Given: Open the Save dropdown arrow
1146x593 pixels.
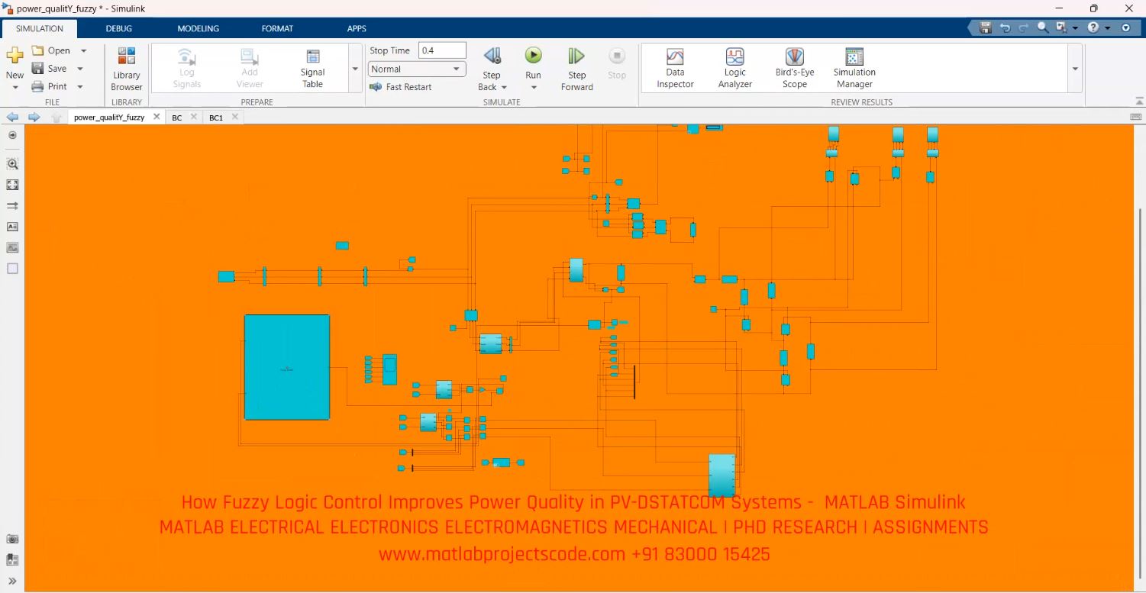Looking at the screenshot, I should (79, 68).
